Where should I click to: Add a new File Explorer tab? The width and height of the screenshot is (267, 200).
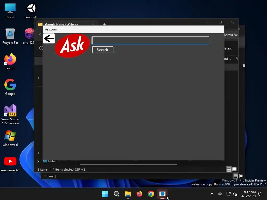pyautogui.click(x=104, y=24)
